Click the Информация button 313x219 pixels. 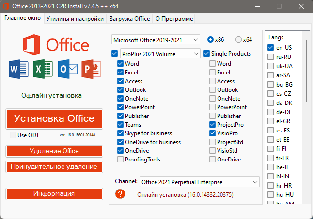click(x=54, y=193)
